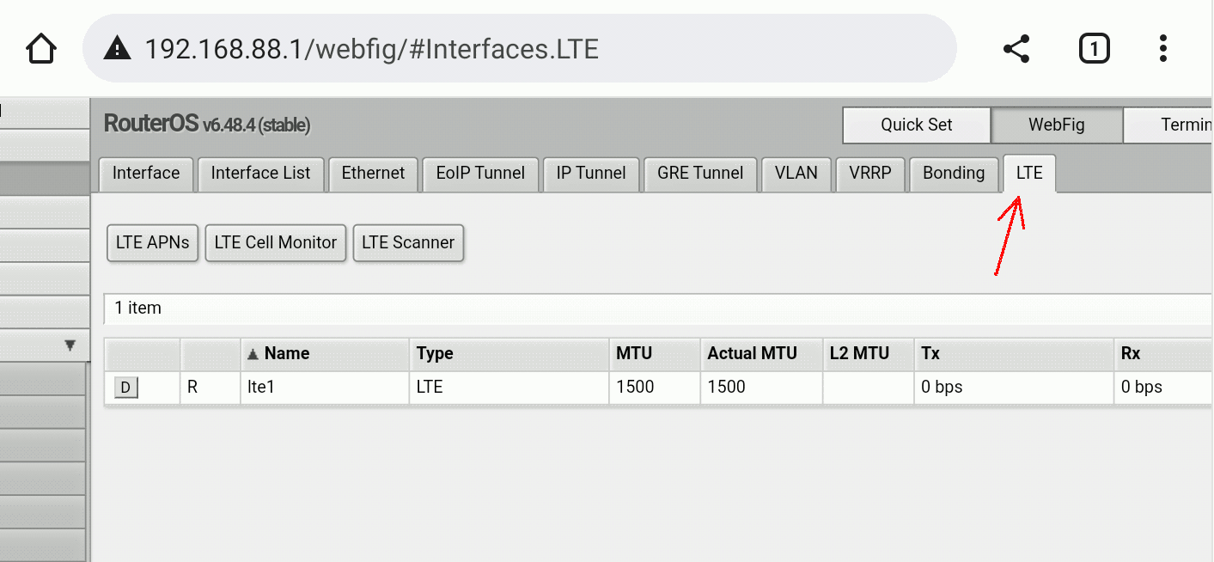The image size is (1214, 562).
Task: Expand the sidebar dropdown arrow
Action: click(70, 345)
